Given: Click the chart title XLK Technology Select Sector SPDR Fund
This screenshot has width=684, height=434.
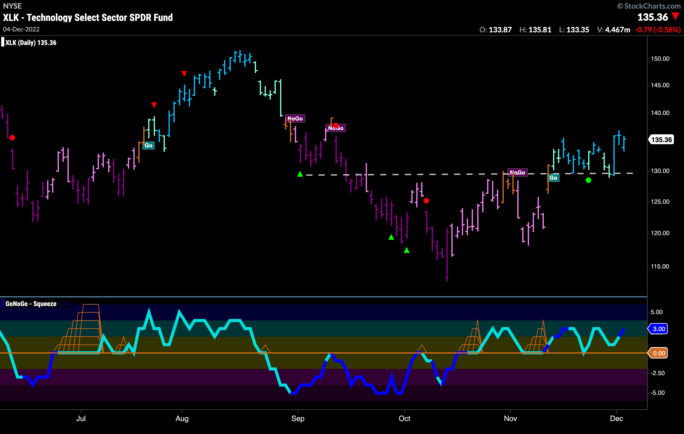Looking at the screenshot, I should click(x=88, y=18).
